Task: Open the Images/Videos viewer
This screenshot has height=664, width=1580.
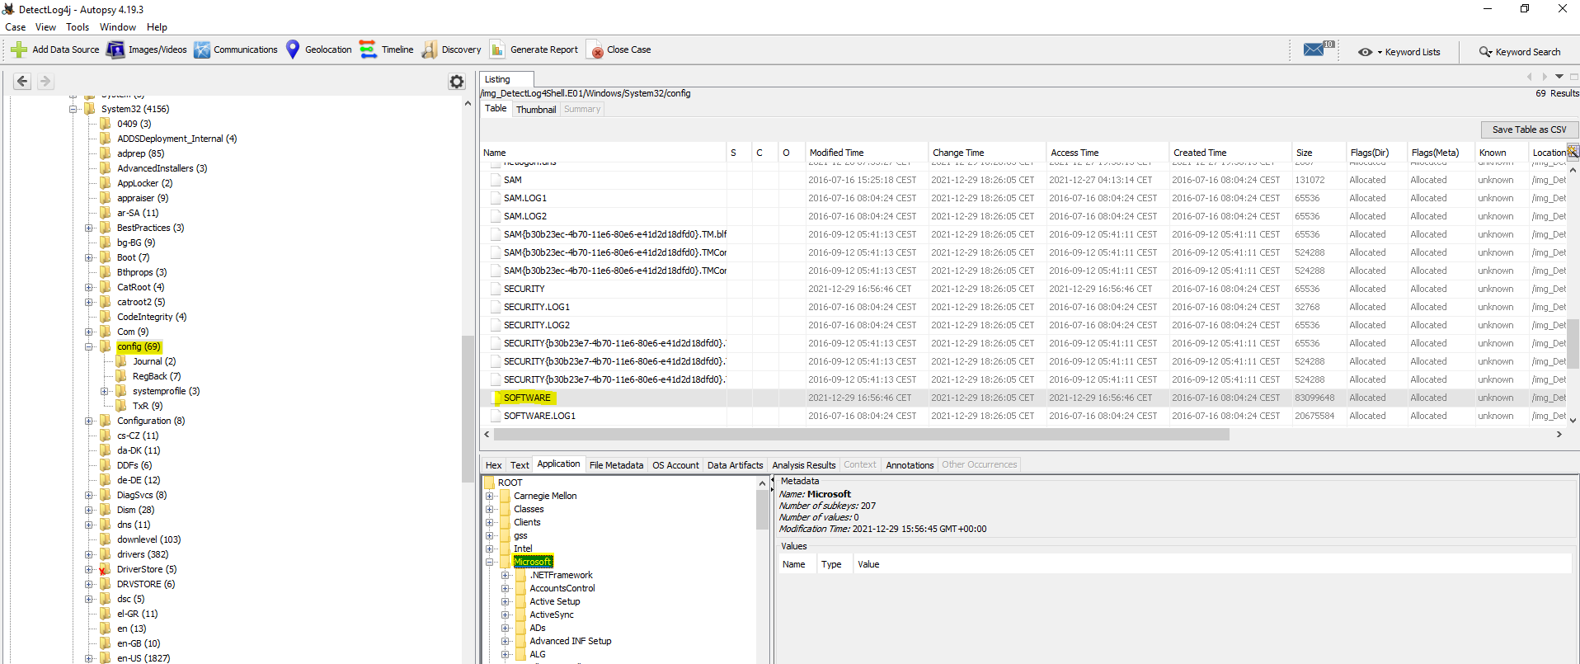Action: click(115, 49)
